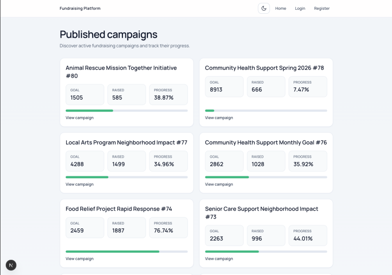View campaign for Food Relief Project #74

(79, 259)
